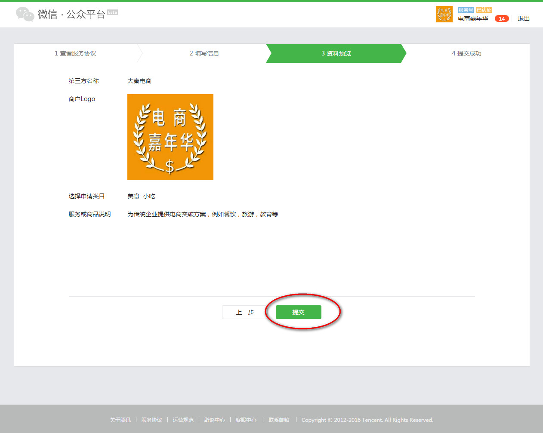Click the Tencent copyright text

[367, 420]
